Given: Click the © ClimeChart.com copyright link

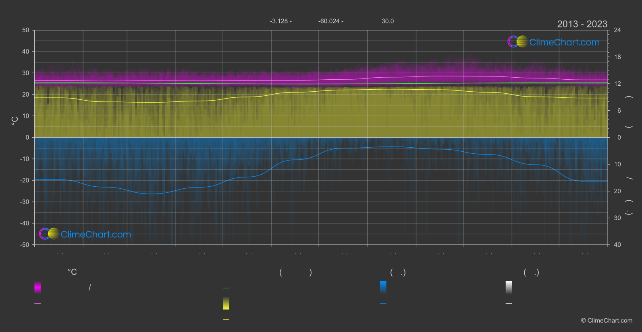Looking at the screenshot, I should [x=607, y=321].
